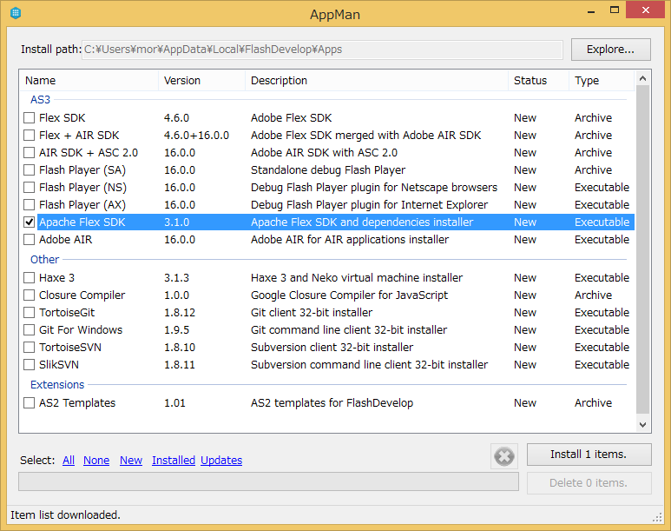Sort by the Version column header
The width and height of the screenshot is (671, 531).
(202, 81)
